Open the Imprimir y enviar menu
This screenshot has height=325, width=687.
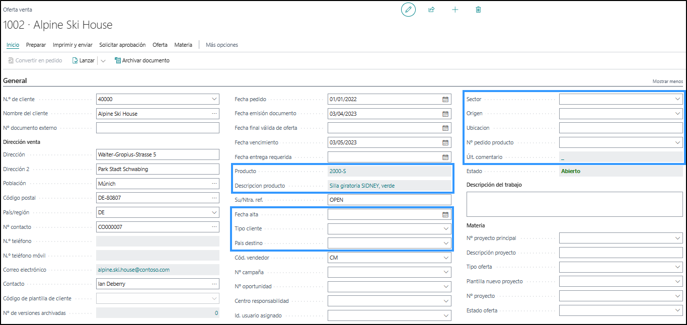[72, 45]
